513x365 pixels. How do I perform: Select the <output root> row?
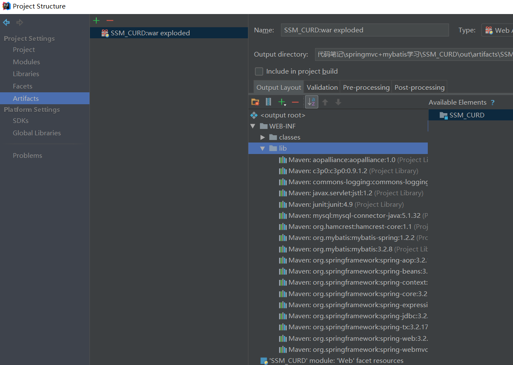pos(338,115)
